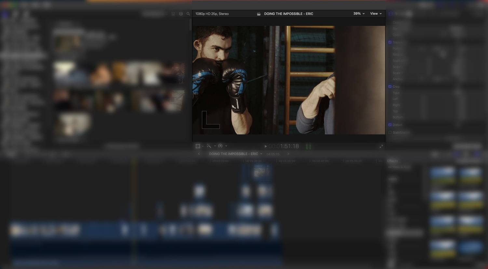Enable the Stabilization checkbox
The width and height of the screenshot is (488, 269).
390,133
